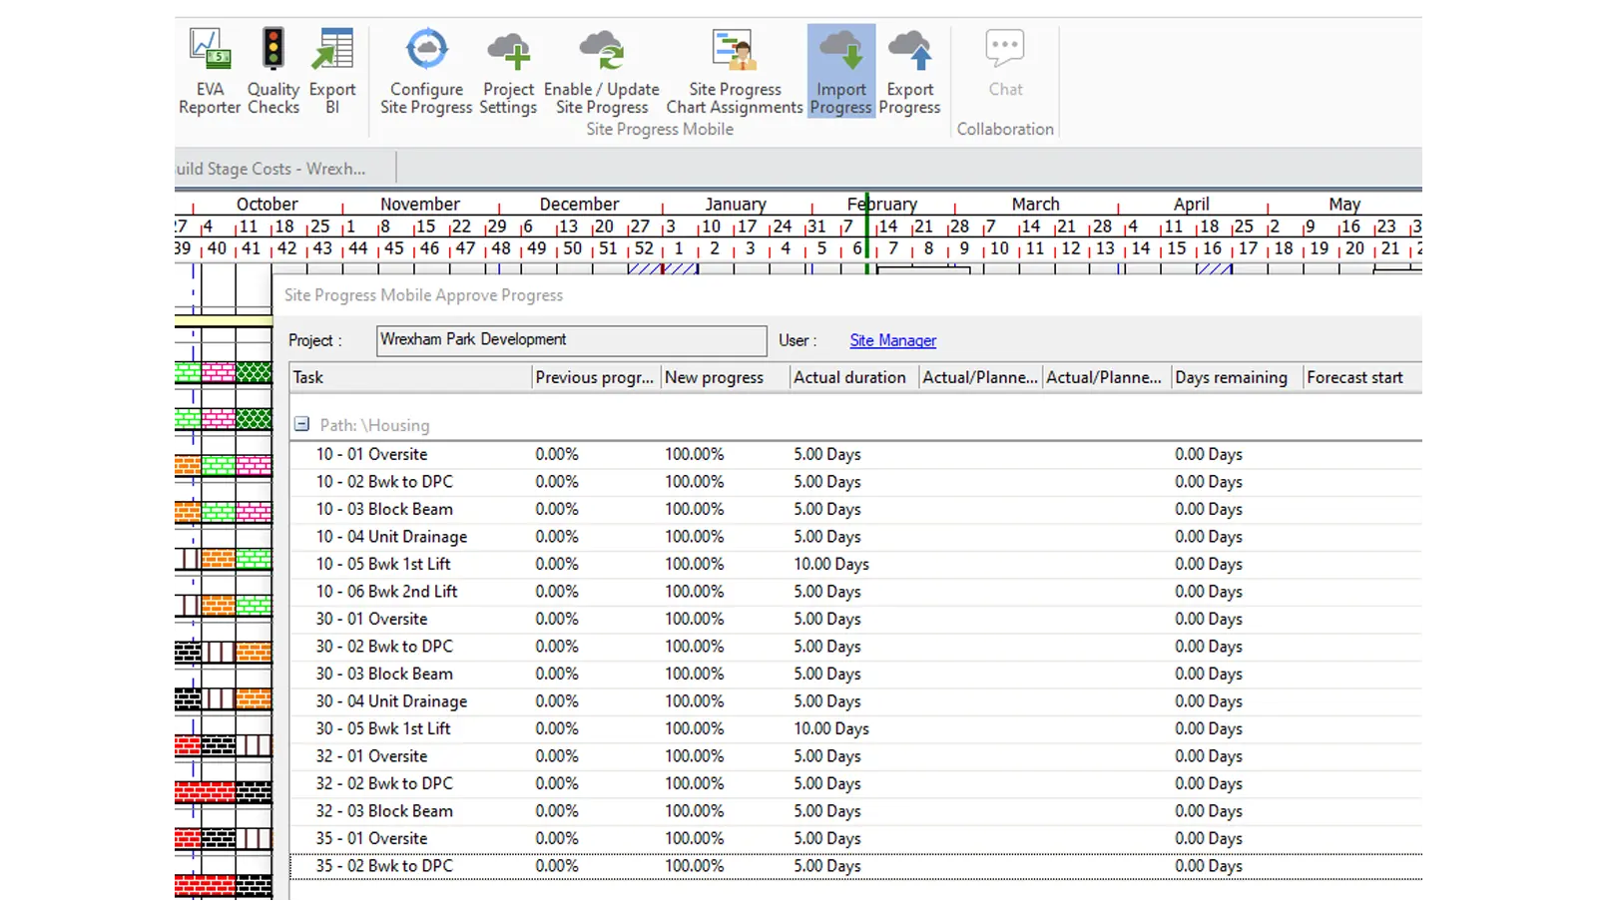Click the Project name field
Viewport: 1597px width, 914px height.
point(571,340)
